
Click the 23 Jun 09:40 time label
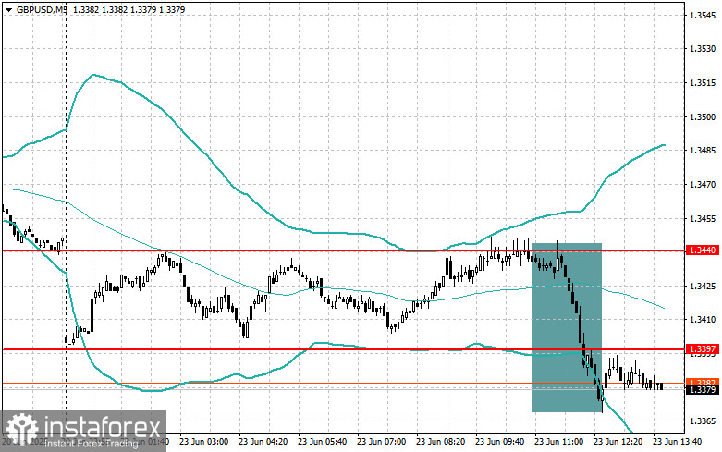coord(499,442)
